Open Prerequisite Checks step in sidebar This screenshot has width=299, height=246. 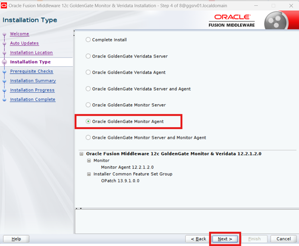pos(31,72)
